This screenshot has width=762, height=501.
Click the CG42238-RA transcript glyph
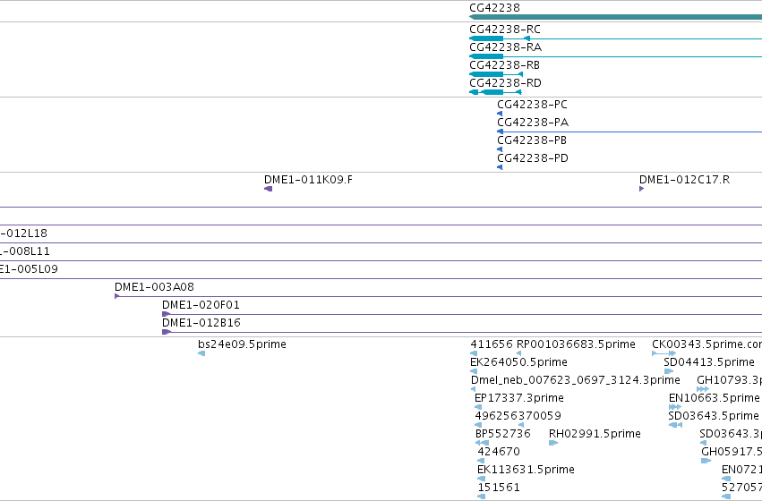pyautogui.click(x=615, y=56)
